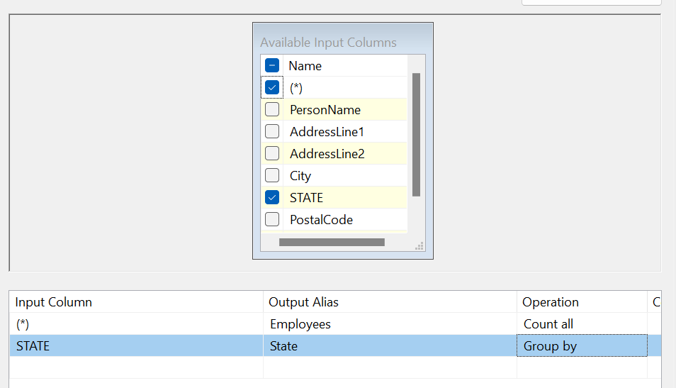The height and width of the screenshot is (388, 676).
Task: Select the PostalCode row label
Action: pos(321,220)
